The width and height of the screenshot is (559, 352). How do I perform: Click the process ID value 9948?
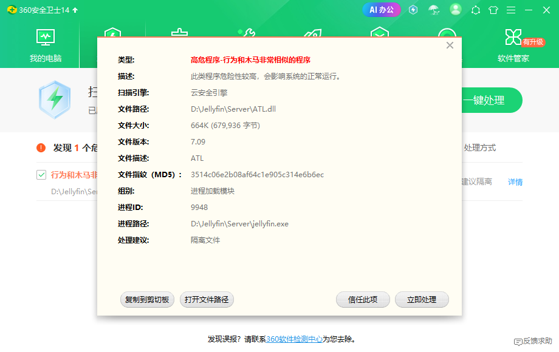click(x=199, y=208)
